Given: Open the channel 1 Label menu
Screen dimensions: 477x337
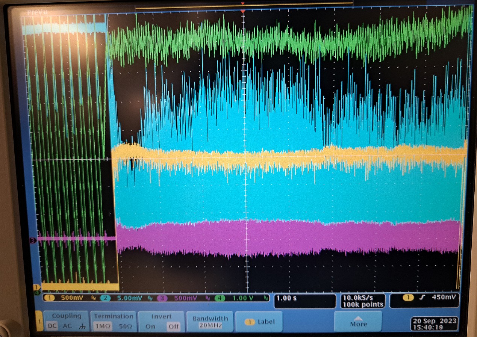Looking at the screenshot, I should coord(260,322).
